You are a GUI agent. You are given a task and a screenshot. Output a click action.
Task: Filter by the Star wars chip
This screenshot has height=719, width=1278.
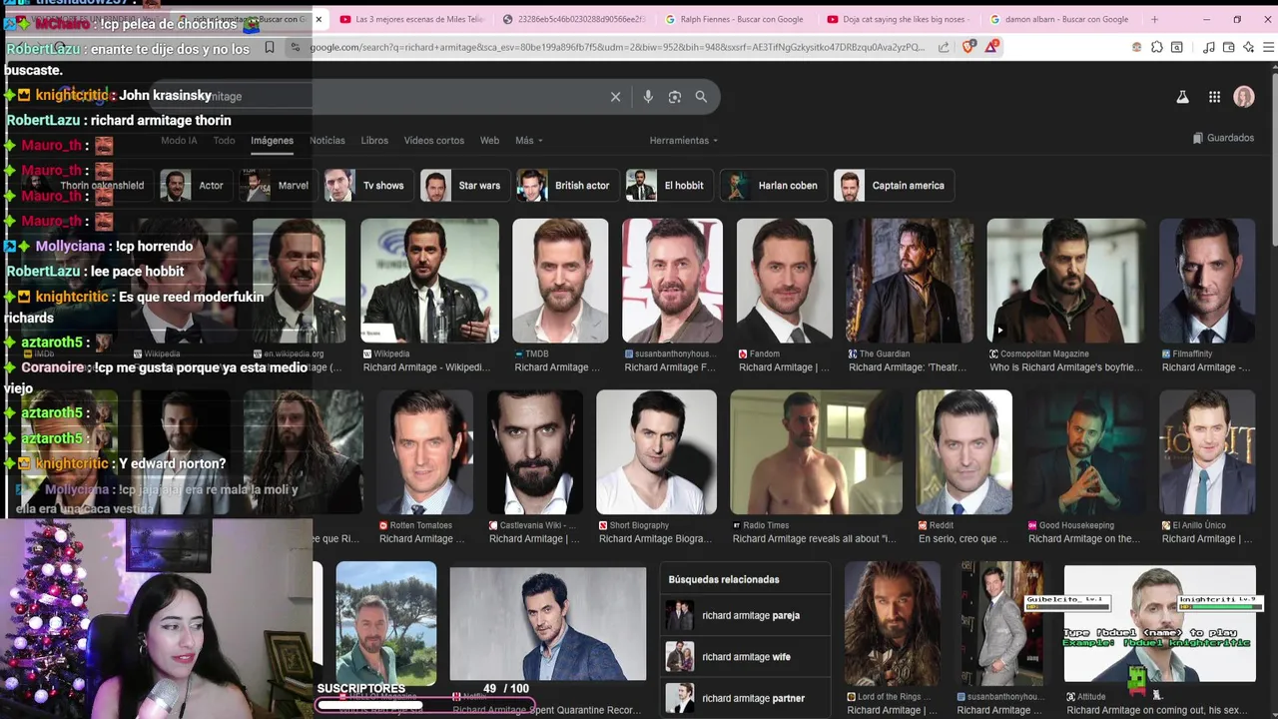(463, 186)
